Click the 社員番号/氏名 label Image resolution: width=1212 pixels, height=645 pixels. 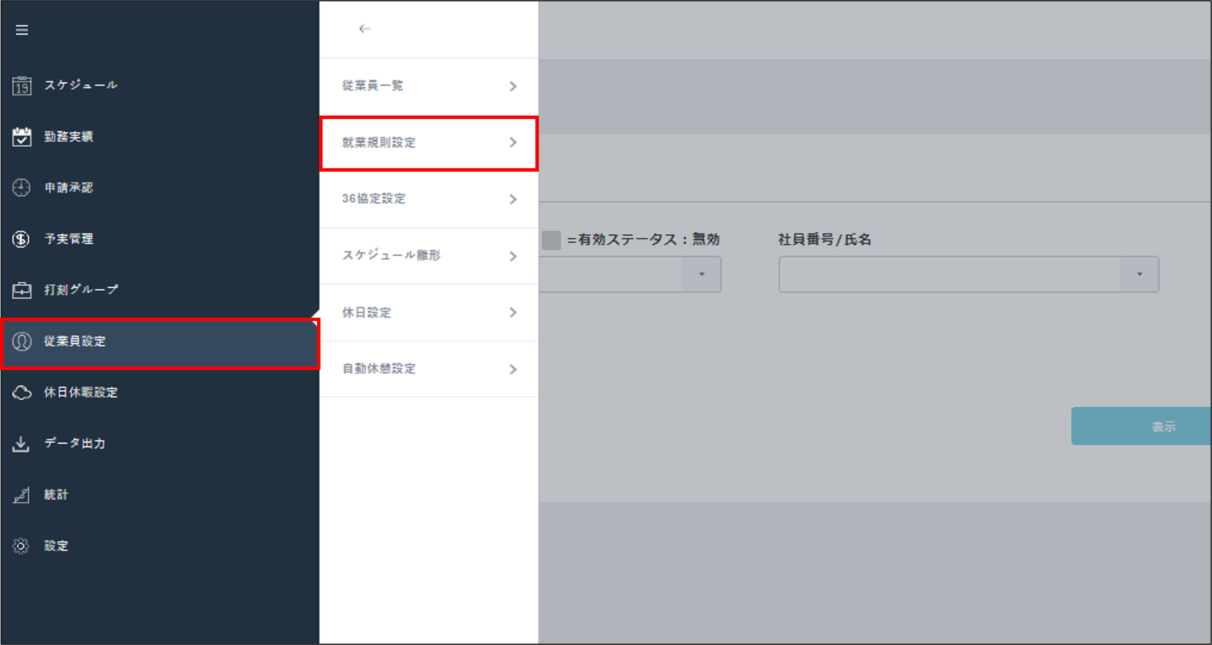[x=824, y=239]
